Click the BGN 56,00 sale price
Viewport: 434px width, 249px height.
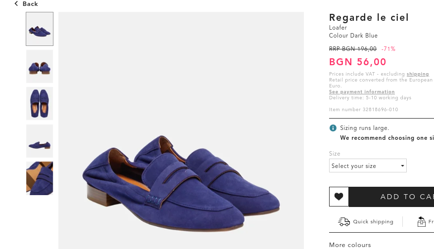[x=358, y=62]
